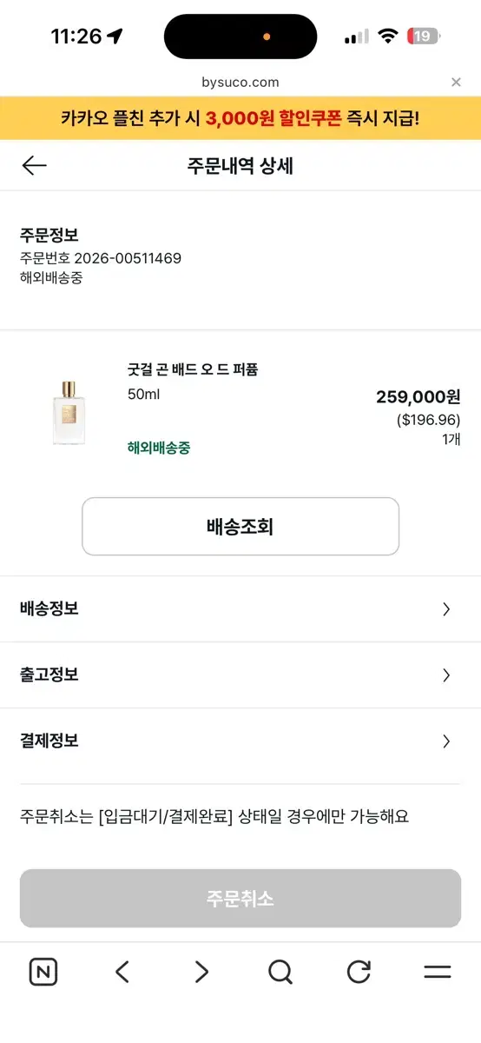Image resolution: width=481 pixels, height=1043 pixels.
Task: Expand the 출고정보 section chevron
Action: tap(446, 675)
